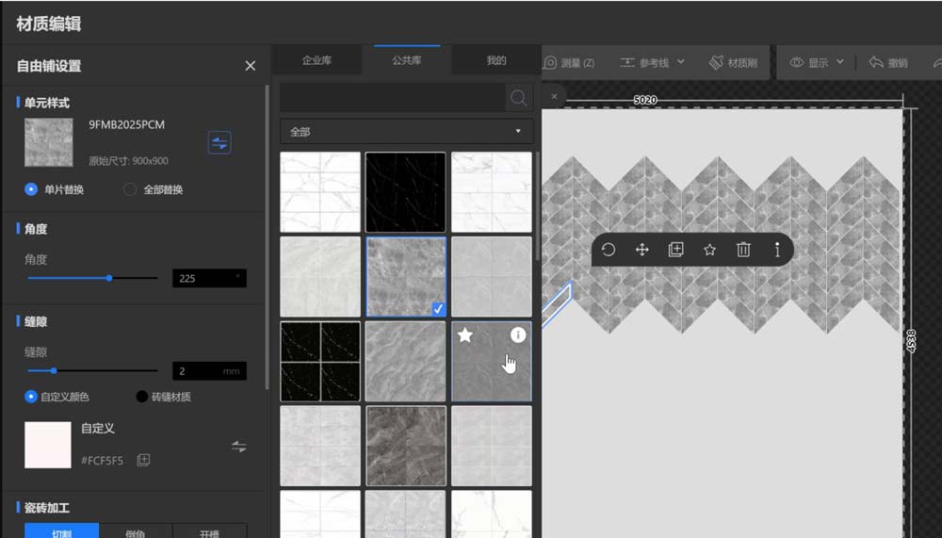The image size is (942, 538).
Task: Swap the unit style tile 9FMB2025PCM
Action: [x=219, y=143]
